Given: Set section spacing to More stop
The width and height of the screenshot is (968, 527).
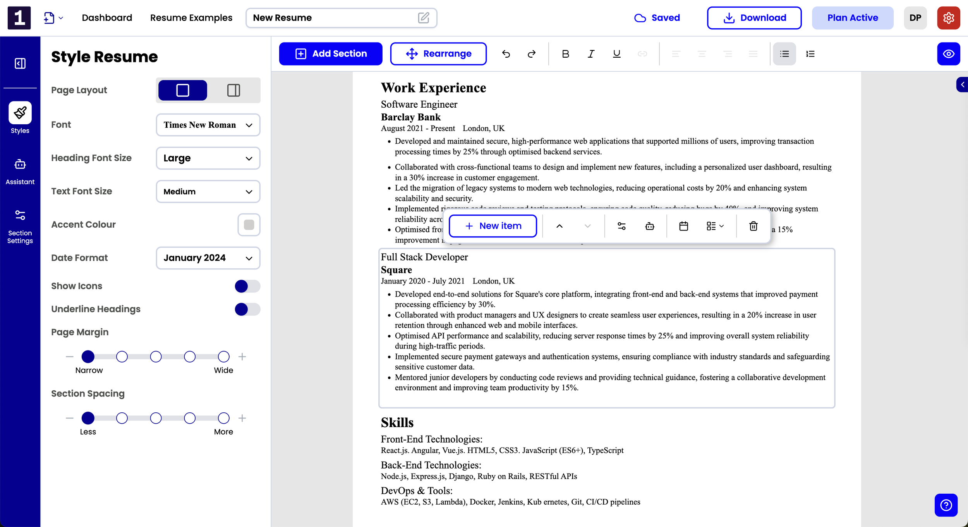Looking at the screenshot, I should pos(224,418).
